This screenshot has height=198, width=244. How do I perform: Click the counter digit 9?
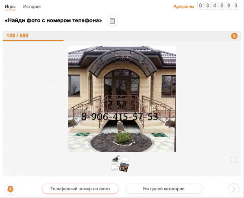click(229, 6)
